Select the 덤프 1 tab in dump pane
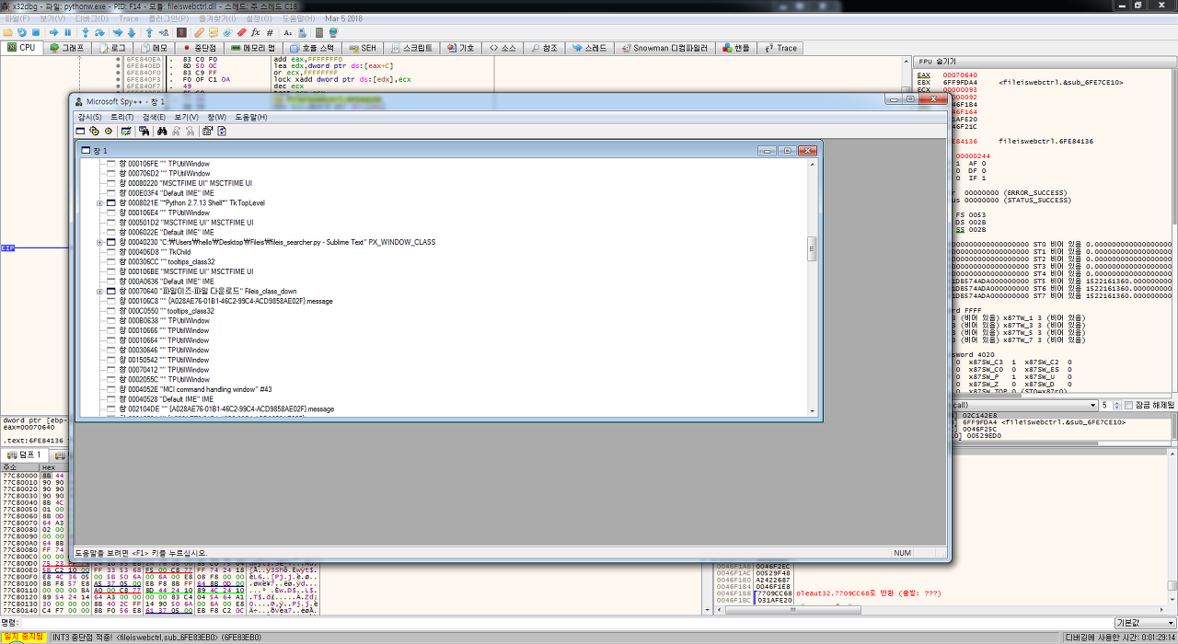This screenshot has width=1178, height=644. [x=24, y=454]
